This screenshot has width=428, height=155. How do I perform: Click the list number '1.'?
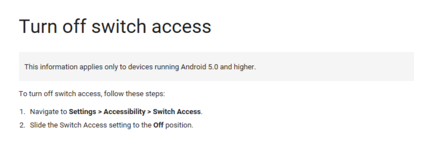pos(22,112)
